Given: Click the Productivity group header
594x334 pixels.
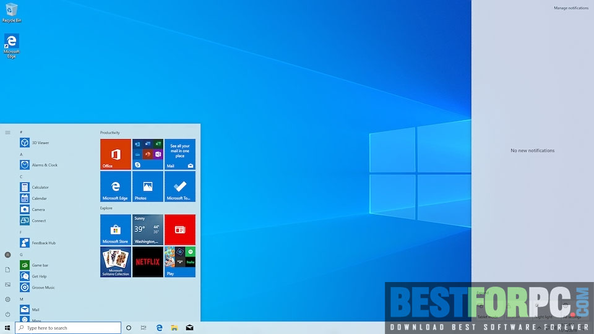Looking at the screenshot, I should (110, 132).
